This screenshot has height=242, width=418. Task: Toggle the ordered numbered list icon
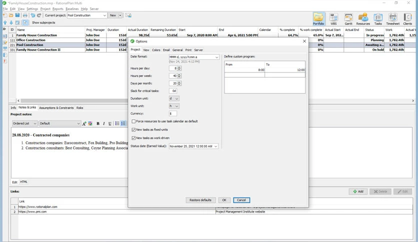(x=123, y=123)
